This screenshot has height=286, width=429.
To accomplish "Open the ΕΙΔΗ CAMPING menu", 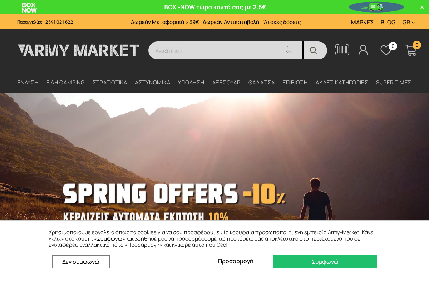I will click(x=65, y=83).
